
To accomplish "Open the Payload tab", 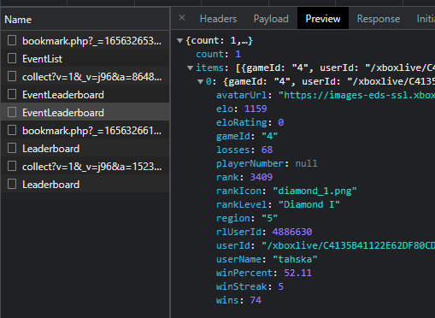I will click(271, 19).
